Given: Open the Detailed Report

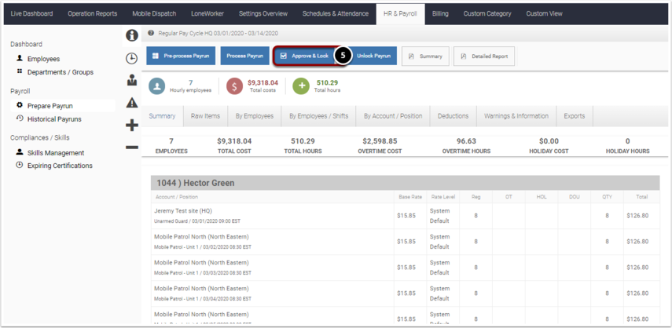Looking at the screenshot, I should pos(484,56).
